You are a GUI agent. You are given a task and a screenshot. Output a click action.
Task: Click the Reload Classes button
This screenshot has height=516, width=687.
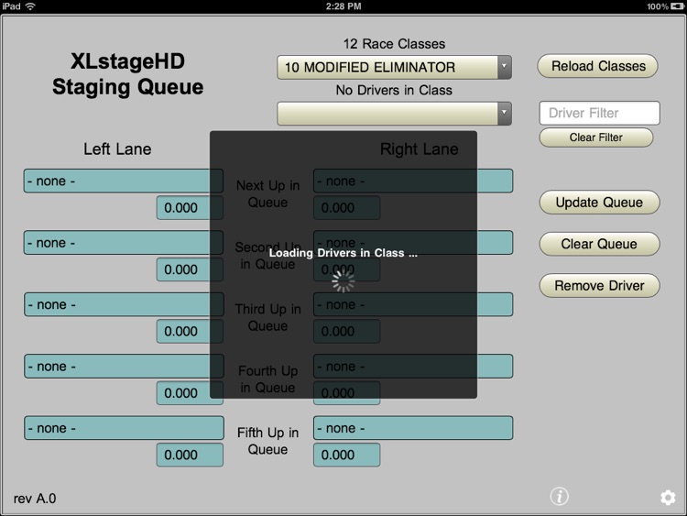pyautogui.click(x=597, y=66)
